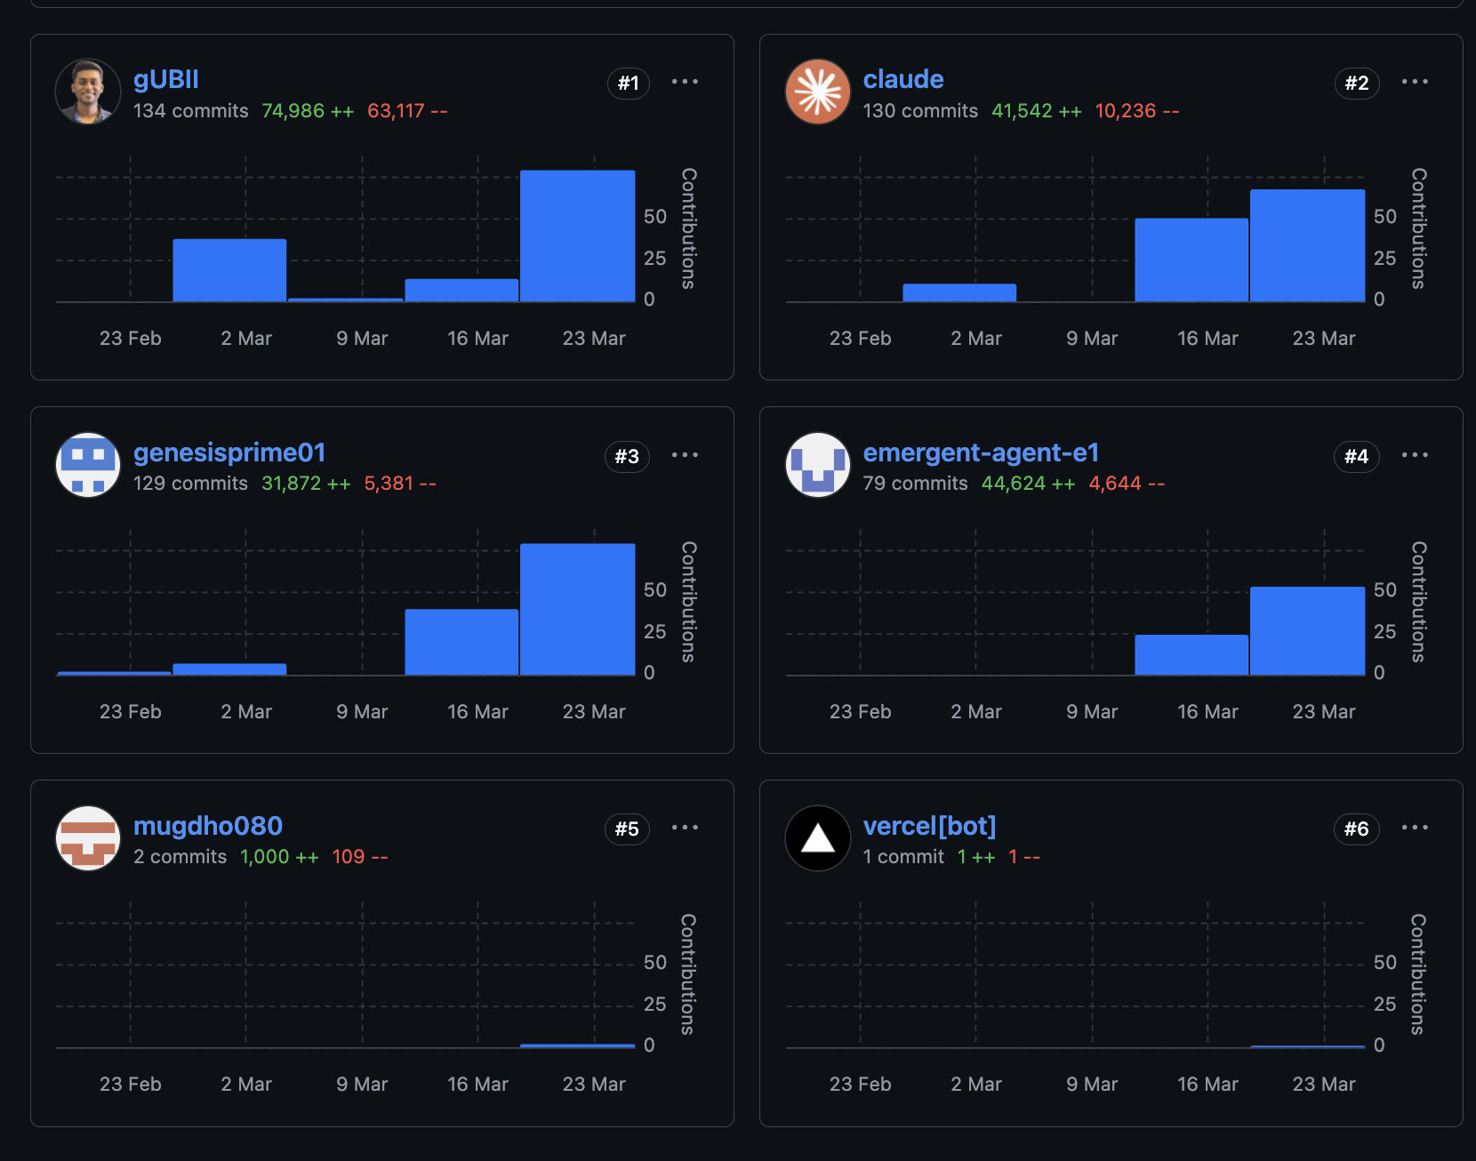Click the #4 rank badge on emergent-agent-e1's card

[x=1357, y=456]
